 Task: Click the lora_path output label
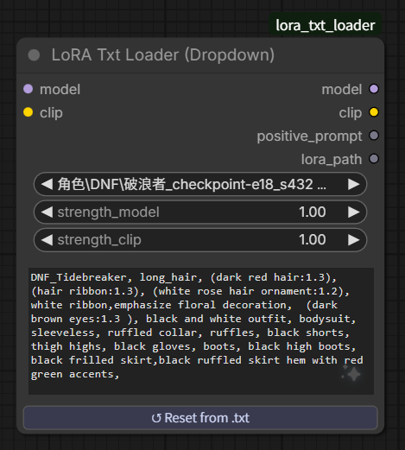332,159
